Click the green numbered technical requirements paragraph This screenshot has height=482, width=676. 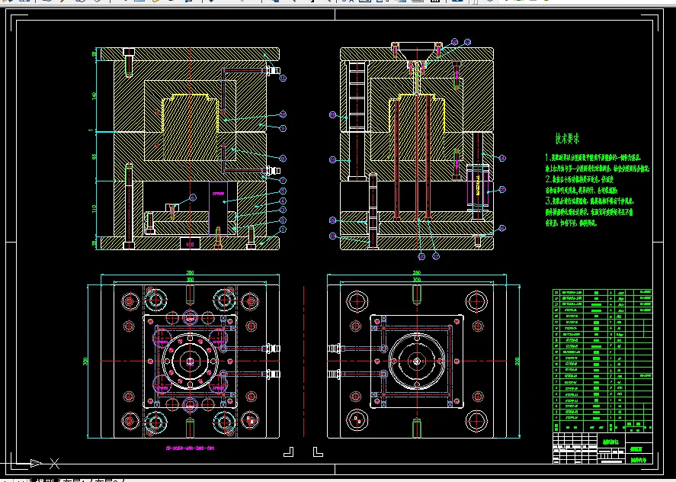pyautogui.click(x=597, y=189)
